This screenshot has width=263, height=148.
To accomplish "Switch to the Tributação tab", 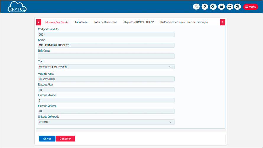I will 81,22.
